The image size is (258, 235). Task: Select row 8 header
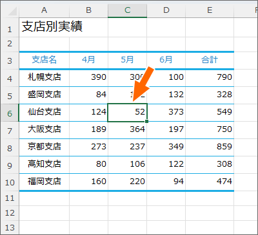click(10, 147)
